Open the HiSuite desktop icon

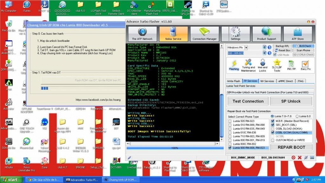[9, 163]
